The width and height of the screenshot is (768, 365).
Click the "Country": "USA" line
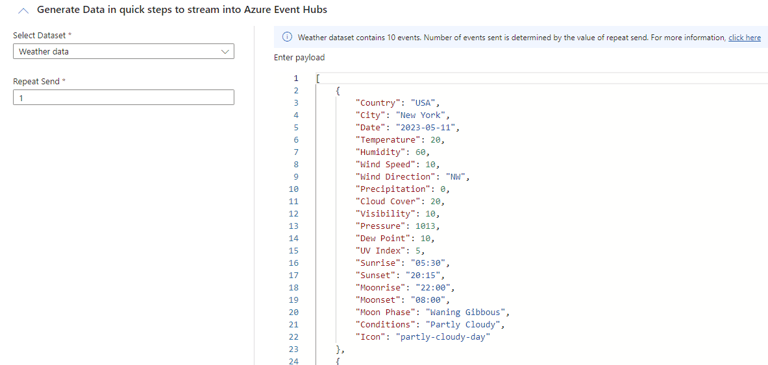coord(398,102)
